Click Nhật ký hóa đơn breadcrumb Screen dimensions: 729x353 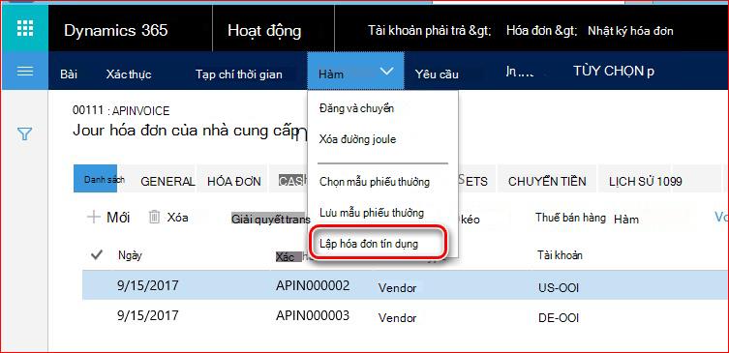[630, 31]
